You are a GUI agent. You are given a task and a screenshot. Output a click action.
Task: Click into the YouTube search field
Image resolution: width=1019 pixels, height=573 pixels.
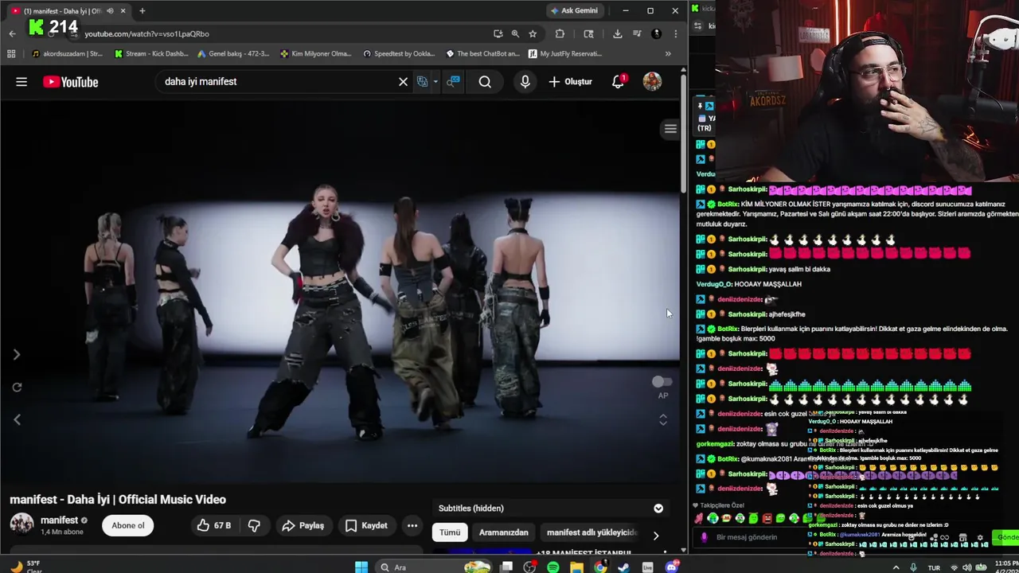279,82
